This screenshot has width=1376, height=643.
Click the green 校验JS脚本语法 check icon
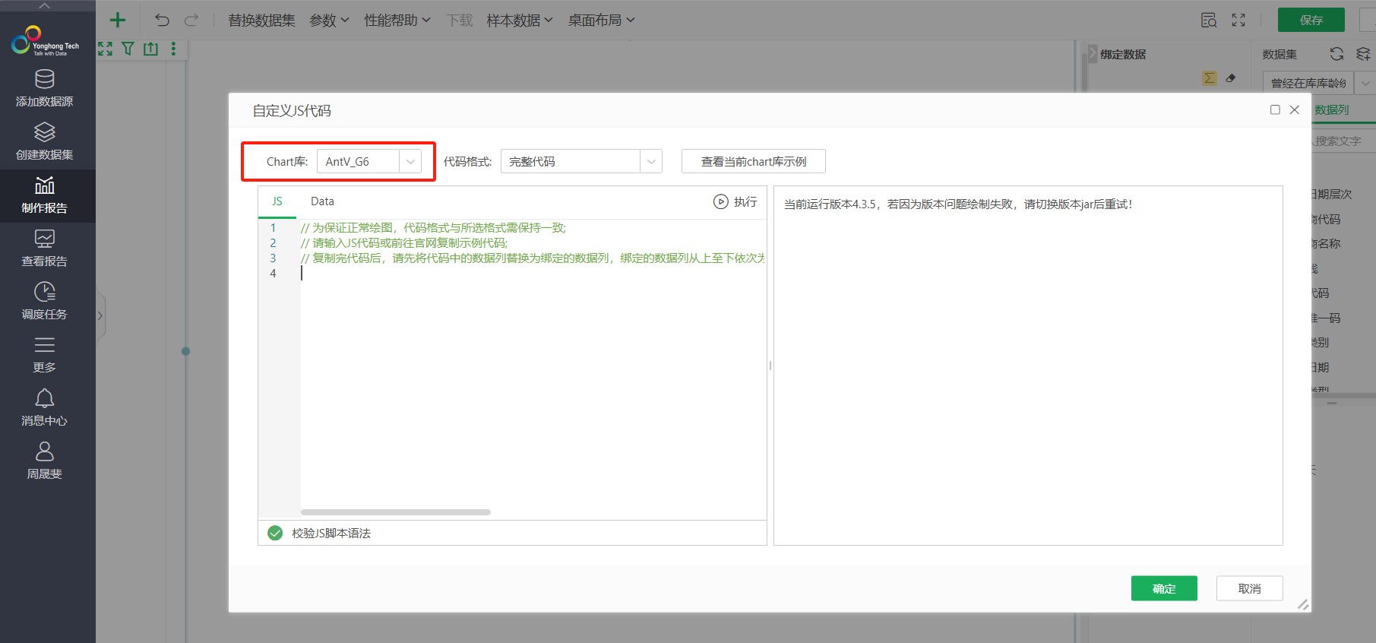pyautogui.click(x=275, y=533)
